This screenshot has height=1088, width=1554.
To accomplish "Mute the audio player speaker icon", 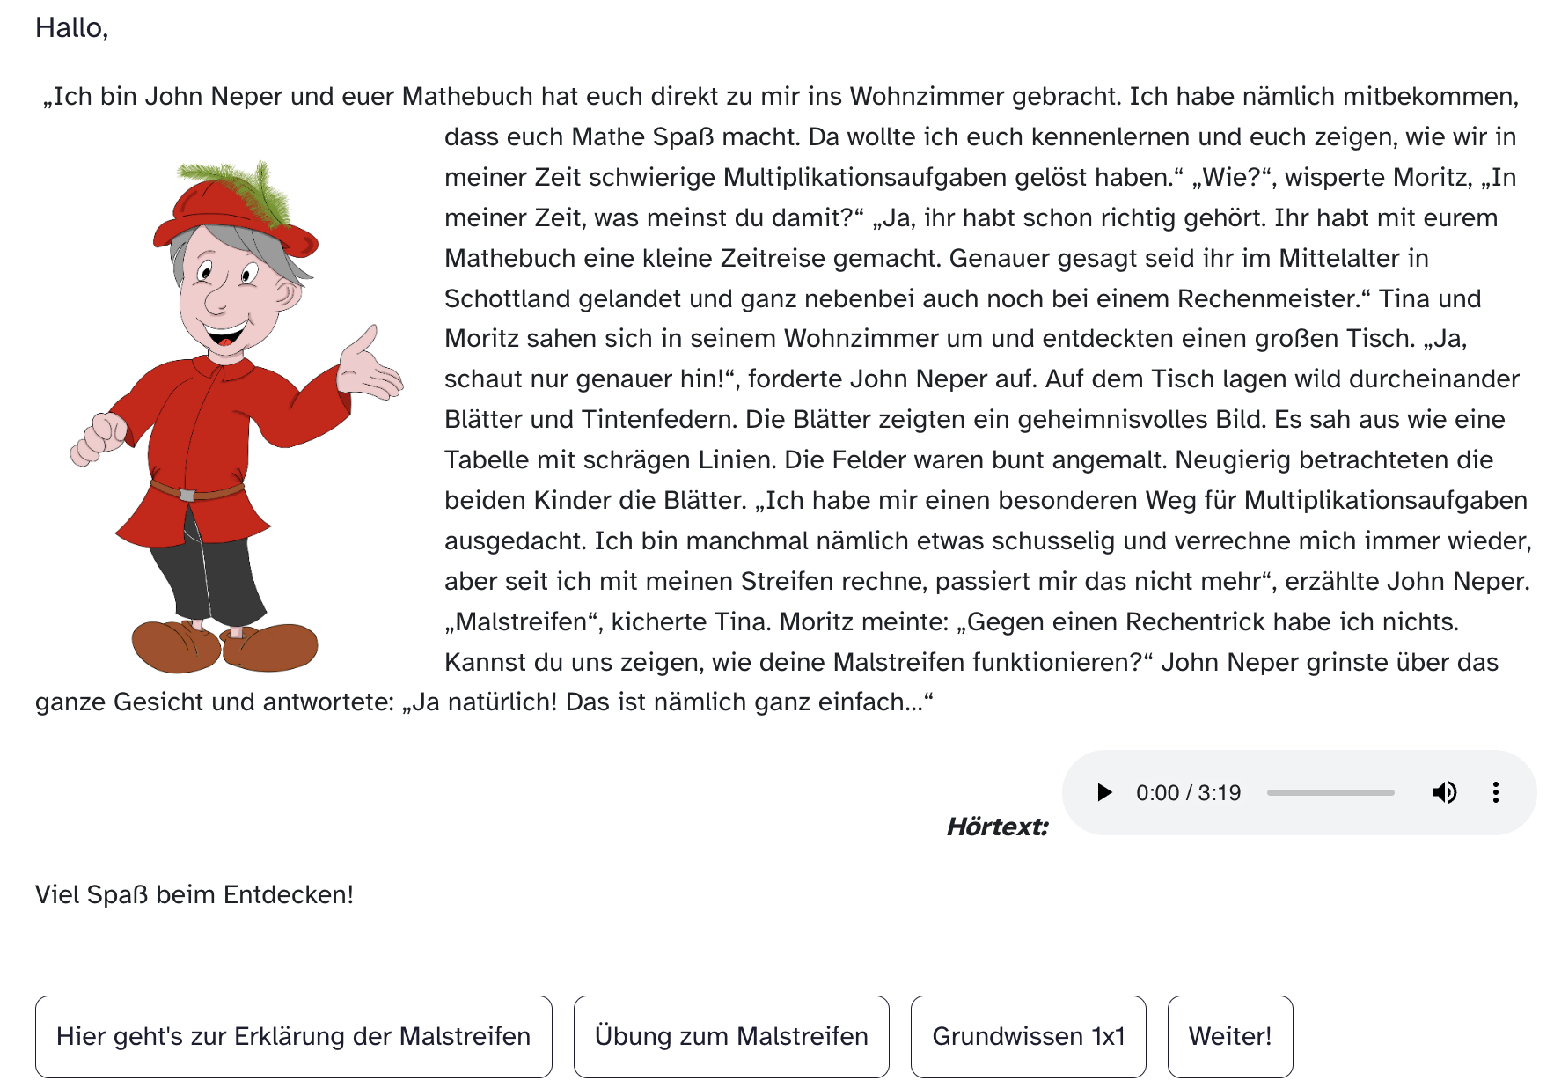I will click(x=1444, y=792).
